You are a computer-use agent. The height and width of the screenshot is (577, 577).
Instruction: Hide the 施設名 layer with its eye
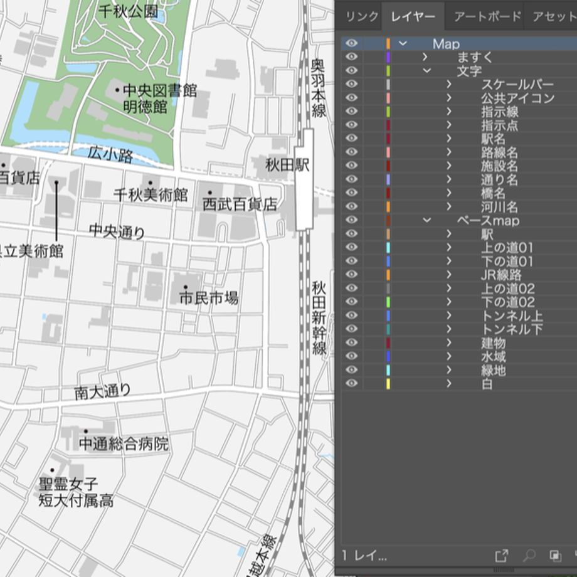point(351,165)
